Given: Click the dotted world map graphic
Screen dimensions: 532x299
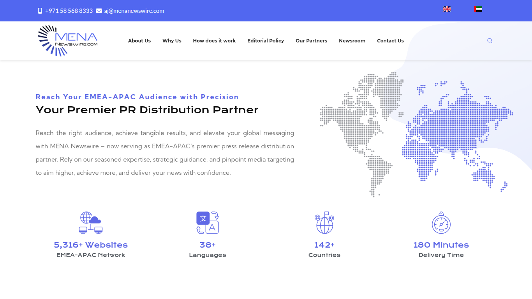Looking at the screenshot, I should coord(416,134).
